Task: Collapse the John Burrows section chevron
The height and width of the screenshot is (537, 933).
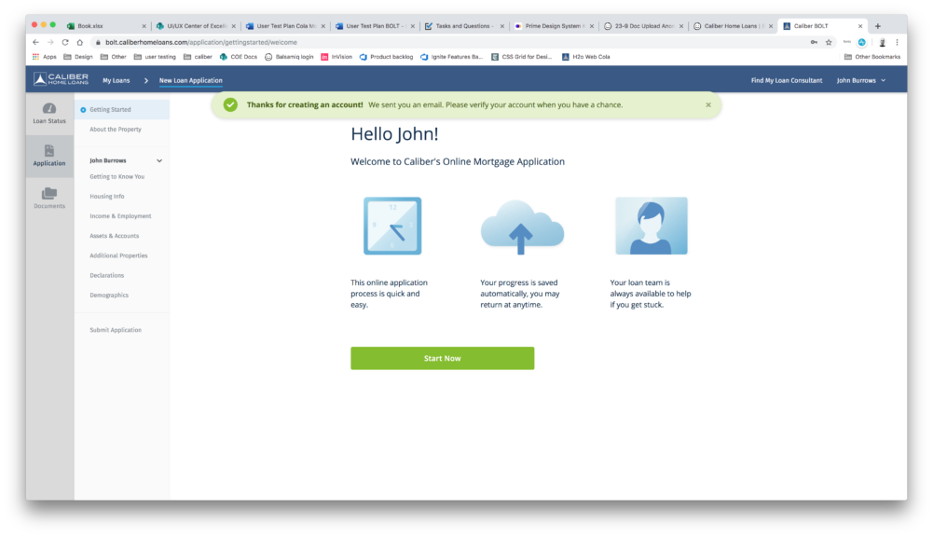Action: click(x=159, y=160)
